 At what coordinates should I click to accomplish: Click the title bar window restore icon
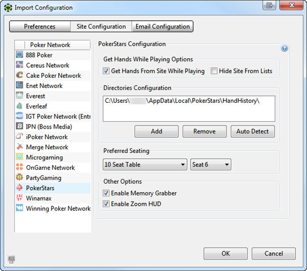[x=269, y=5]
